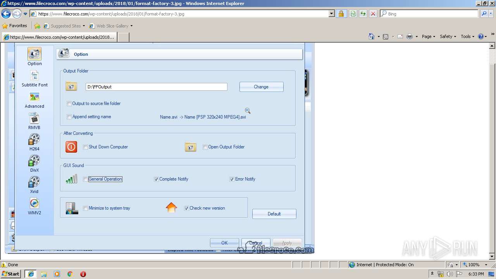Viewport: 496px width, 279px height.
Task: Click the security lock icon in address bar
Action: coord(341,14)
